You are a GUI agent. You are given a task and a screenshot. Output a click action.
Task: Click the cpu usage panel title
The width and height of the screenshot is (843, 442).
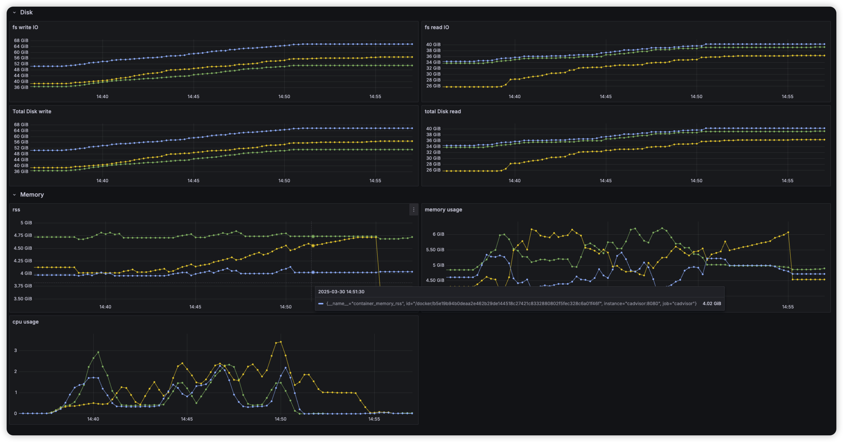[25, 322]
